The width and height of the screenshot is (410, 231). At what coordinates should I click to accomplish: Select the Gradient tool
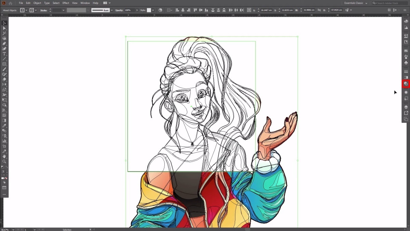click(4, 120)
